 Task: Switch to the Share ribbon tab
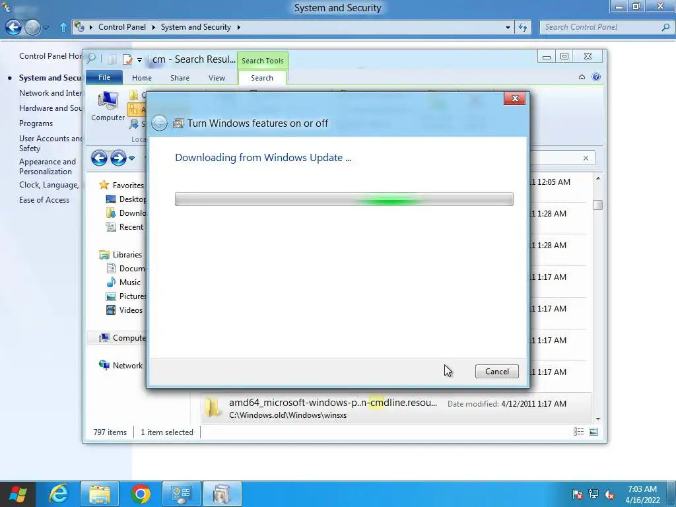(180, 78)
